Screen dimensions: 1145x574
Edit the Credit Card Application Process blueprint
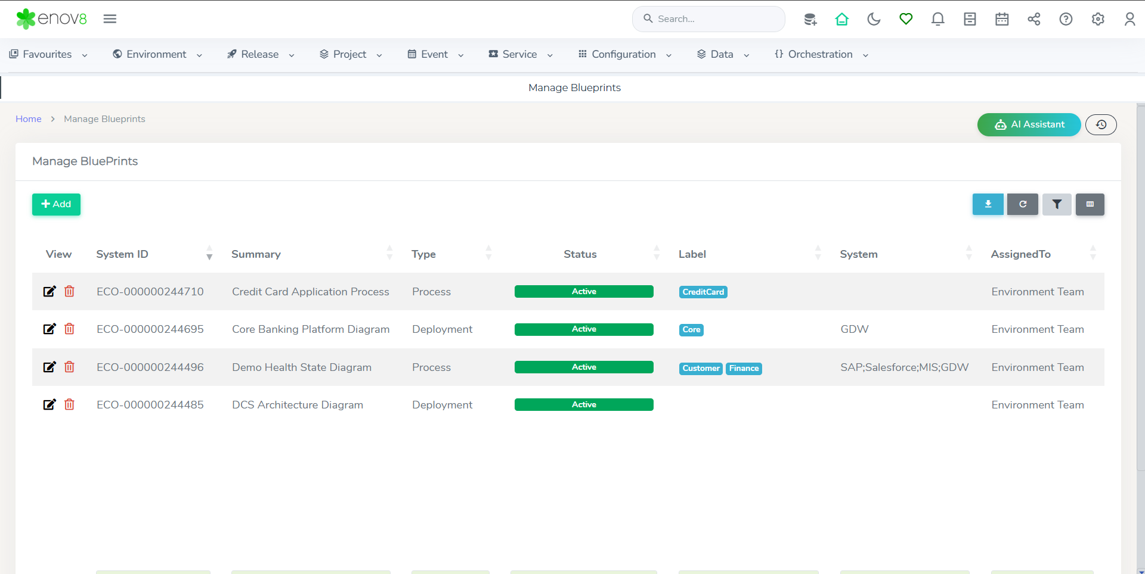coord(49,291)
